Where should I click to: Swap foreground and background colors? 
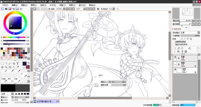pos(28,63)
